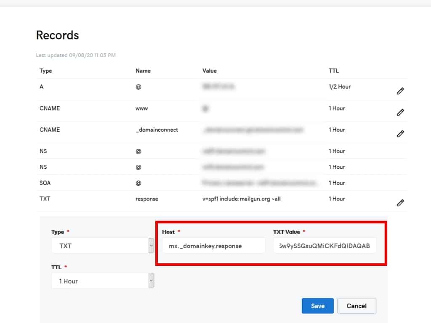Click the Name column header

[143, 71]
